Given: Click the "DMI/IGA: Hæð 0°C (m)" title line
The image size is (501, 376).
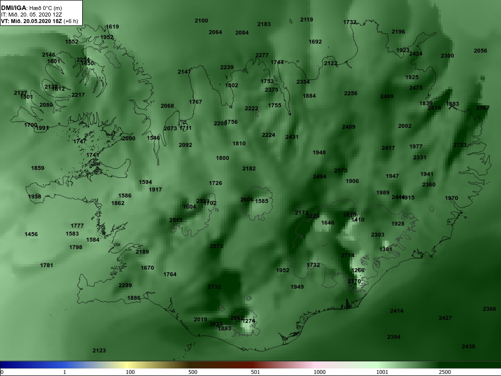Looking at the screenshot, I should click(x=31, y=8).
